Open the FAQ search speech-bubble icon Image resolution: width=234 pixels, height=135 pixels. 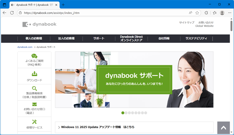(34, 56)
